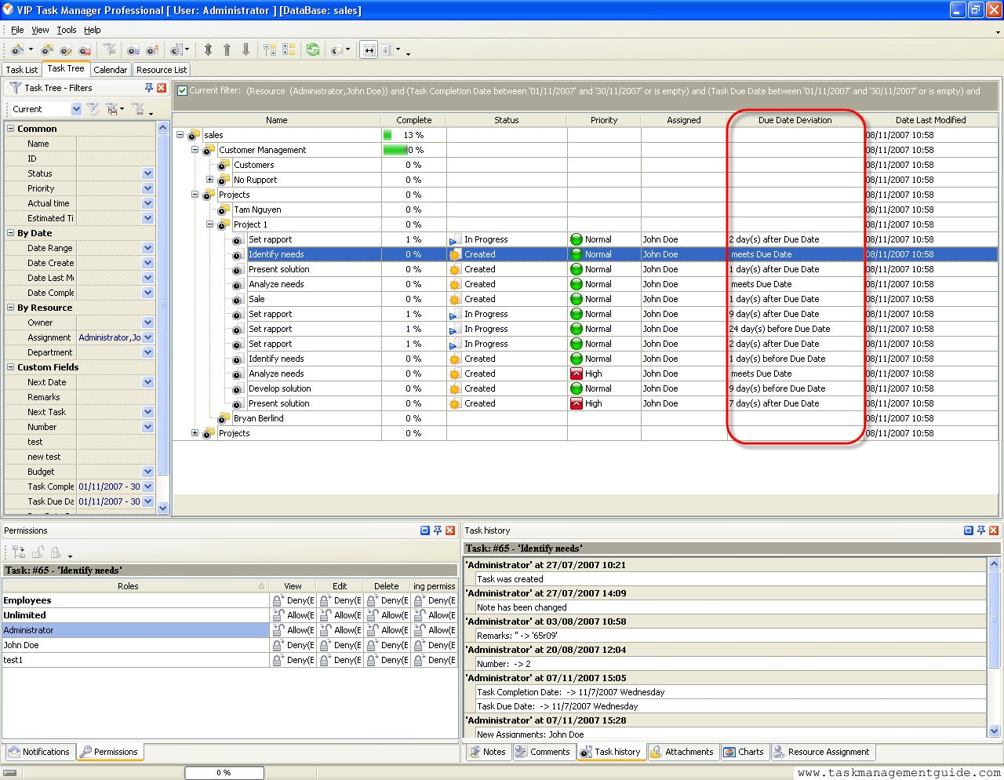The image size is (1004, 780).
Task: Switch to the Calendar tab
Action: point(111,70)
